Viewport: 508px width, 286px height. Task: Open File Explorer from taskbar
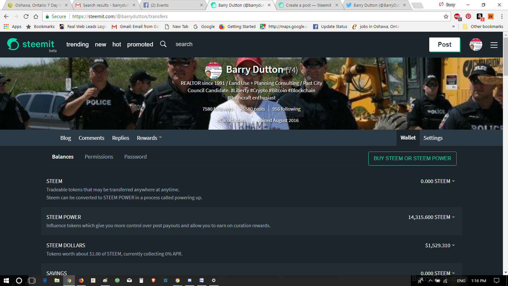click(57, 280)
